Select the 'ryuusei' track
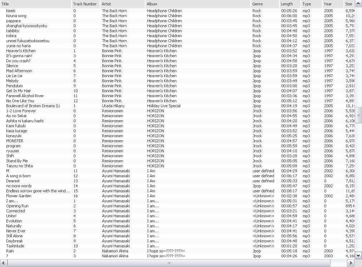 13,151
